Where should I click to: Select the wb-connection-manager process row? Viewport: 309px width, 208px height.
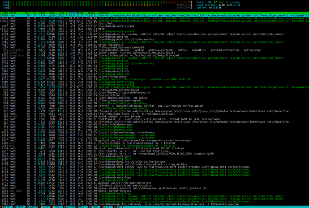click(154, 140)
